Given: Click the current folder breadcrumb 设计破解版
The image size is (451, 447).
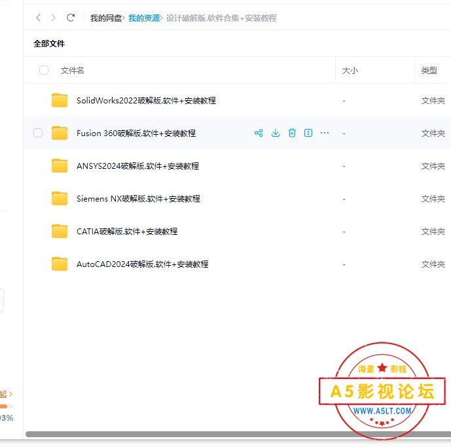Looking at the screenshot, I should pos(221,18).
